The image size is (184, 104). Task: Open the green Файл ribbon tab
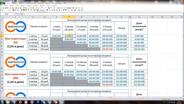click(x=2, y=3)
